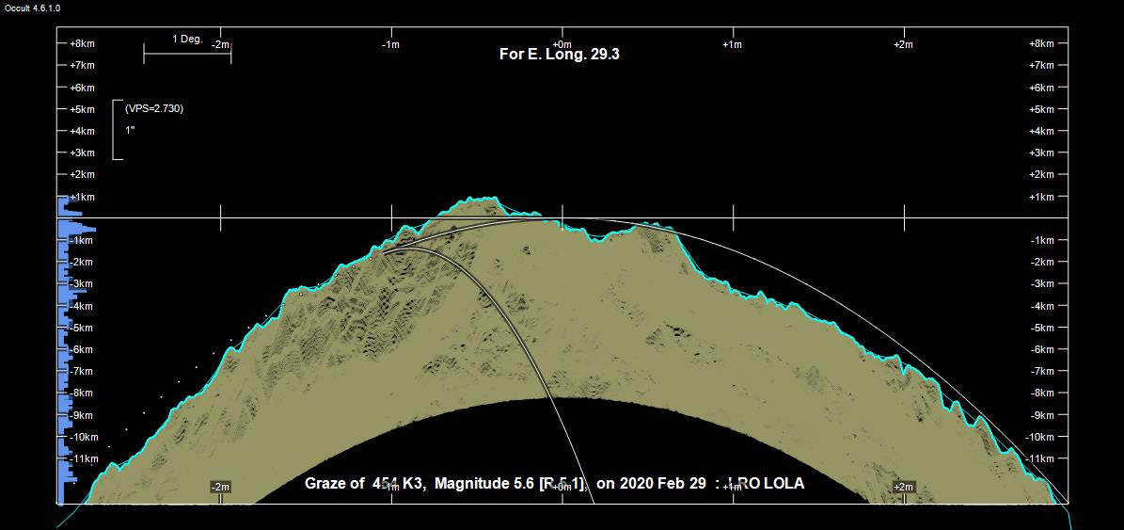Select the (VPS=2.730) label

click(154, 109)
